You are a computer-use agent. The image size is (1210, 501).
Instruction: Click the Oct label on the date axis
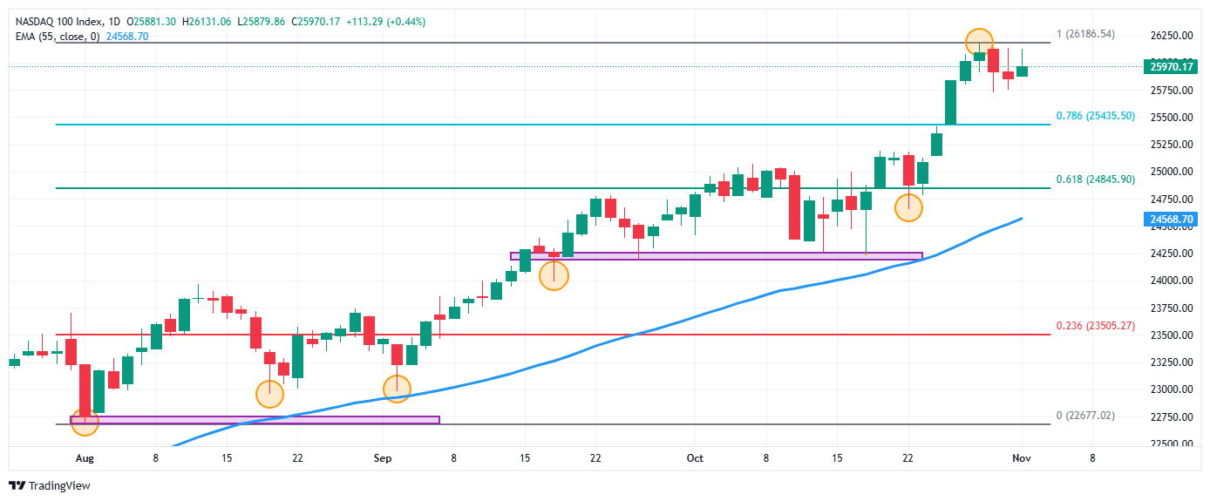coord(695,457)
